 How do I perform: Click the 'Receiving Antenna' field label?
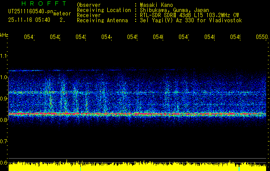(x=102, y=21)
